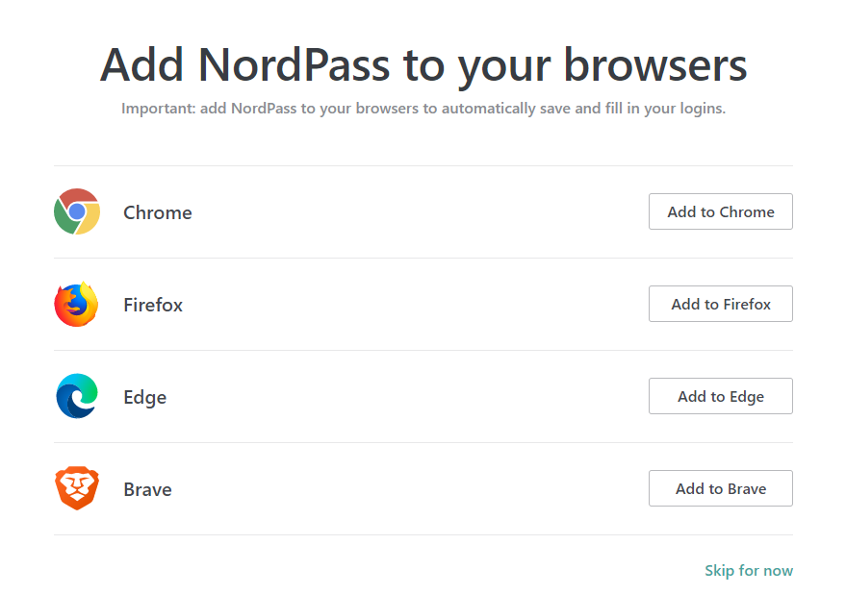Select the Firefox browser name label
Viewport: 846px width, 594px height.
[x=153, y=305]
